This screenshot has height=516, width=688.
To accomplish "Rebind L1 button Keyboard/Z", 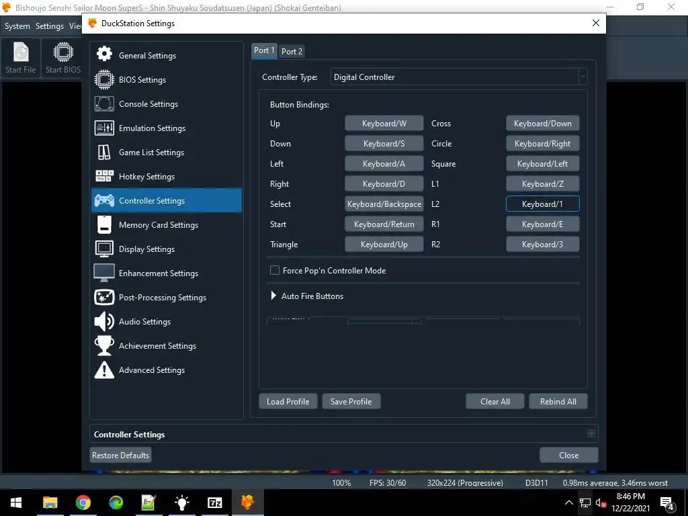I will point(543,184).
